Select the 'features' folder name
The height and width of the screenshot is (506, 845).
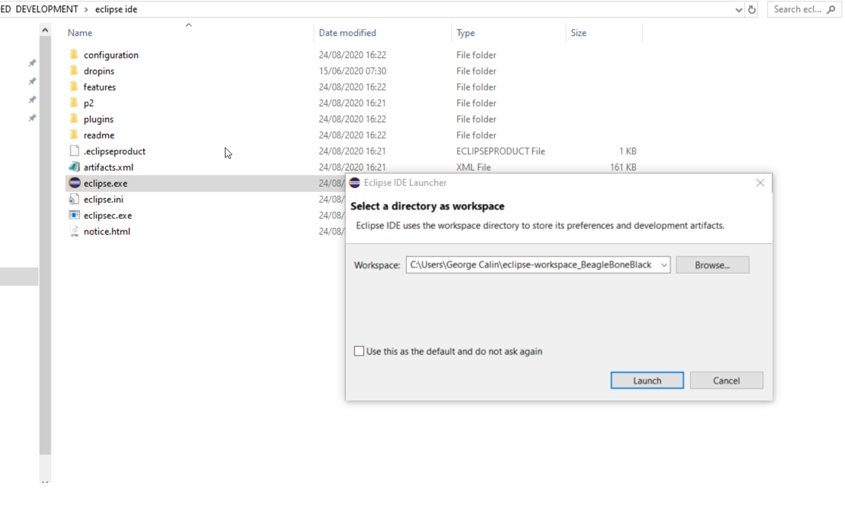100,87
